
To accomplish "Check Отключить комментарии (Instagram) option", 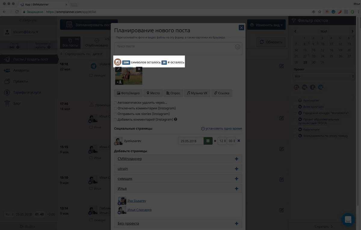I will [116, 108].
